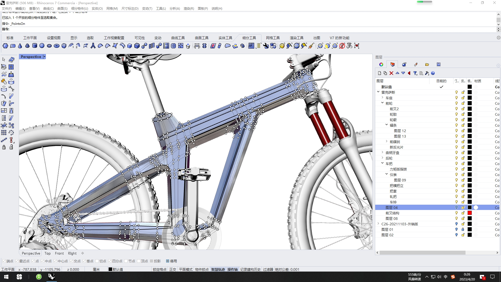
Task: Open the 曲面(S) menu
Action: pos(62,9)
